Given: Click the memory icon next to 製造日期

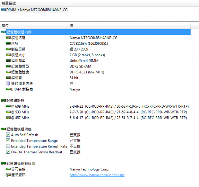Looking at the screenshot, I should point(8,49).
